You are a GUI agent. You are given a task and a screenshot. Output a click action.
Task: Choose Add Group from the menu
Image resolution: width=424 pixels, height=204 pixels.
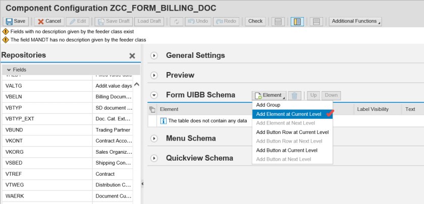[268, 105]
